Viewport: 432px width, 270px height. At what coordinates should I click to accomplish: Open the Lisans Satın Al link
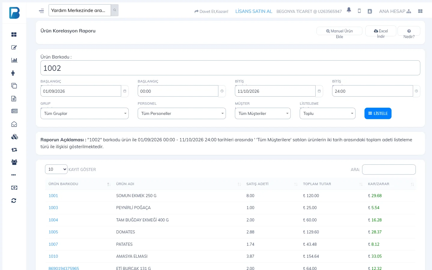tap(254, 11)
